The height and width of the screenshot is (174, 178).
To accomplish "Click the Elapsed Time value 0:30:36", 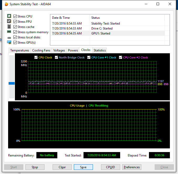I will [x=159, y=155].
